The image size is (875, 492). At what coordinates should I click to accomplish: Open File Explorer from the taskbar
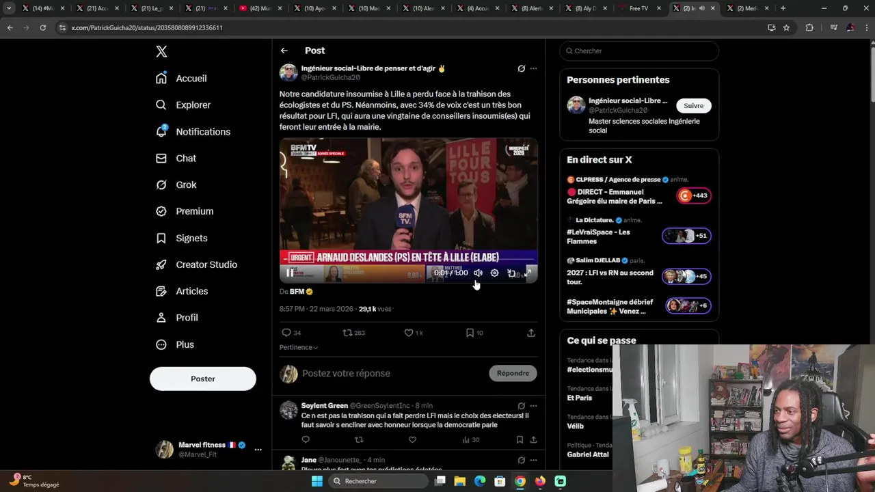pos(460,481)
